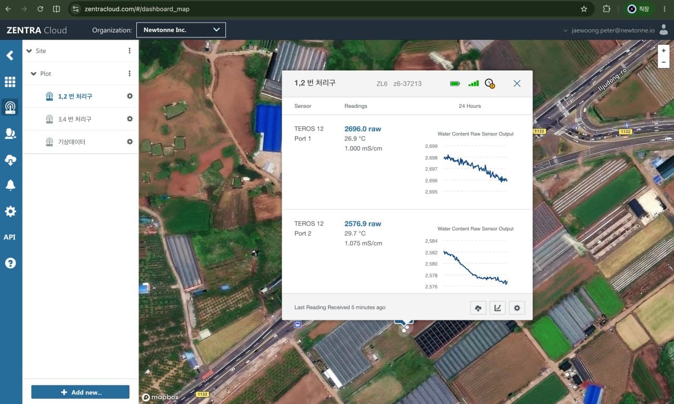Open the browser profile 직장 chip

click(x=639, y=9)
